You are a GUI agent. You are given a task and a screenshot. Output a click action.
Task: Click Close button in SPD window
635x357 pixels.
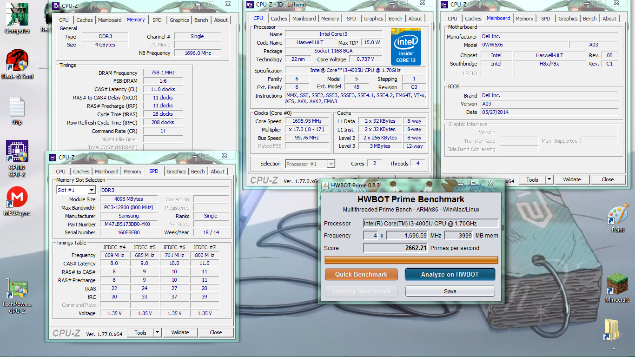tap(216, 332)
